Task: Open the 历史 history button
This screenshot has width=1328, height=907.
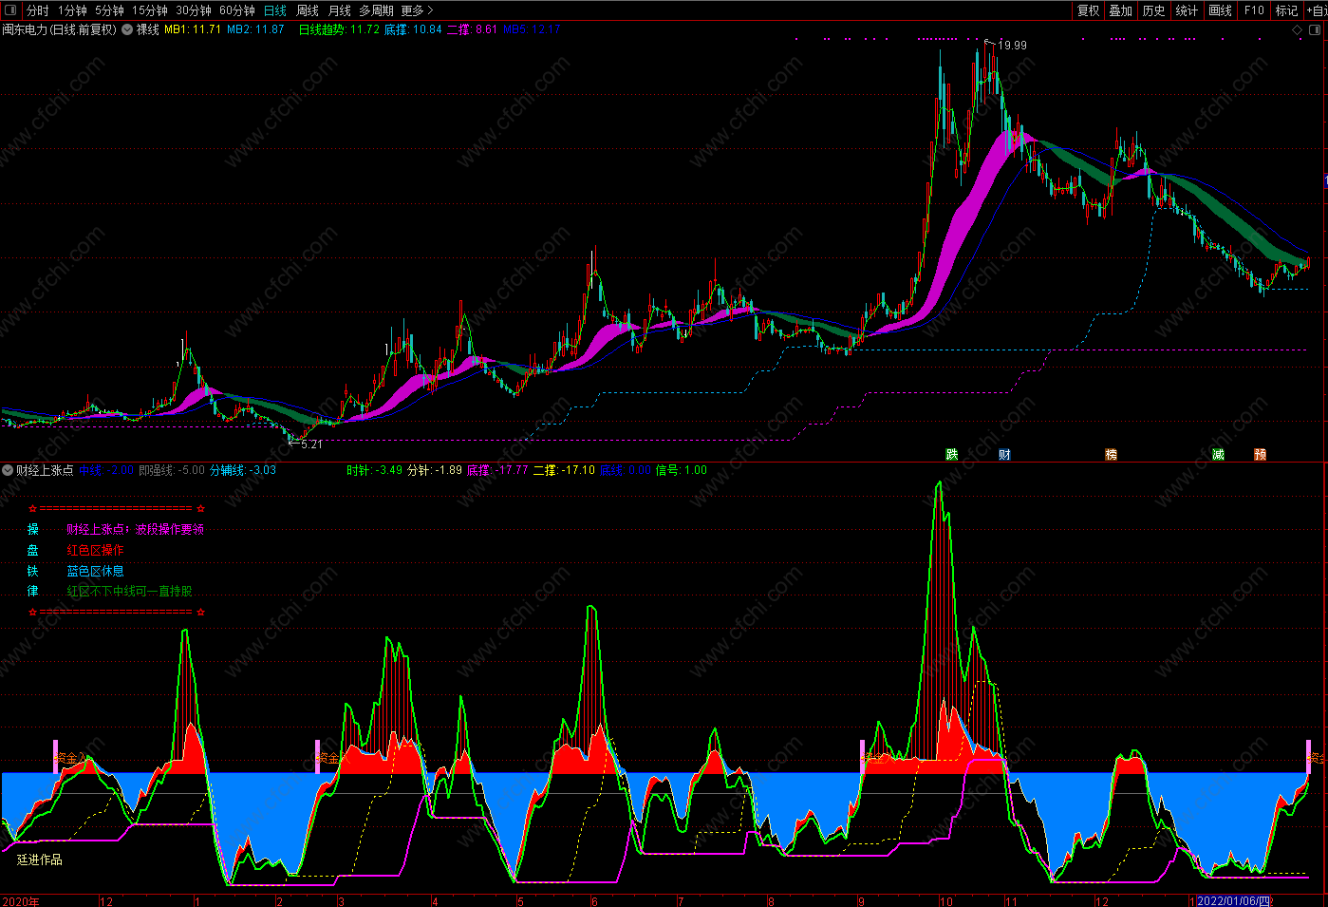Action: 1154,10
